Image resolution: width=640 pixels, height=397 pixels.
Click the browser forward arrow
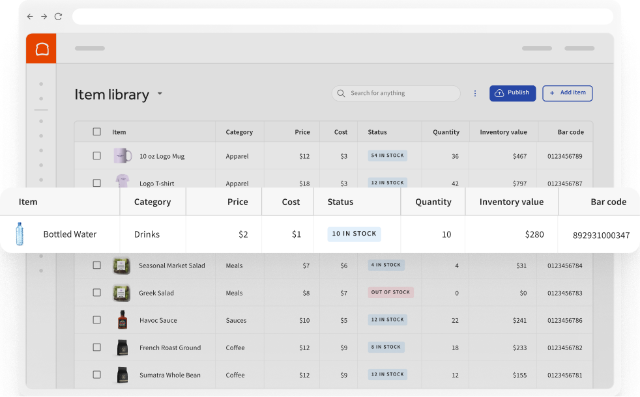point(44,17)
